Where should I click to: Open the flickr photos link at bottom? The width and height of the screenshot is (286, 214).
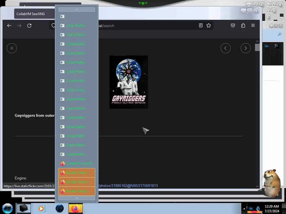click(128, 186)
